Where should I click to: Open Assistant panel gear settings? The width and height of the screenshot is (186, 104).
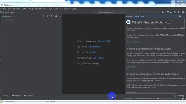point(180,16)
